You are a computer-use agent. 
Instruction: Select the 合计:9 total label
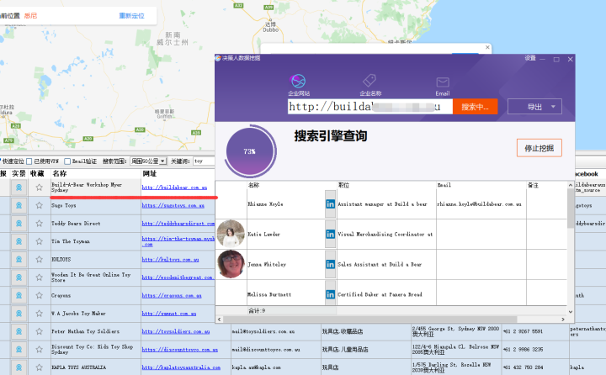point(257,310)
